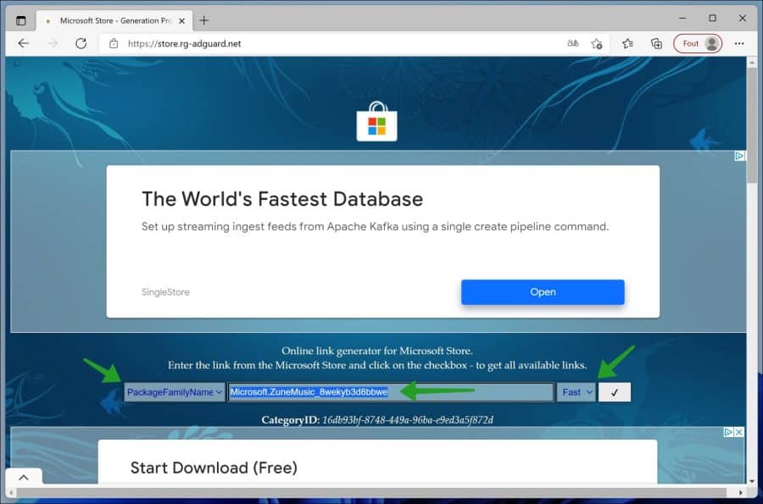
Task: Click the Open button in the ad
Action: [543, 292]
